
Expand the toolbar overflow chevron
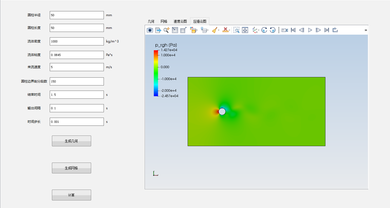tap(366, 30)
